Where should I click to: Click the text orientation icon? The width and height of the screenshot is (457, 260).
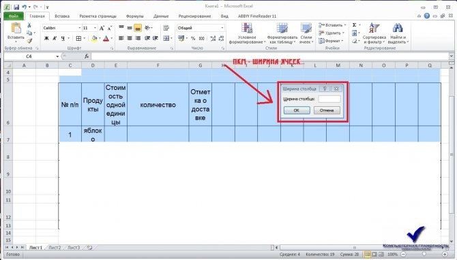pyautogui.click(x=147, y=28)
